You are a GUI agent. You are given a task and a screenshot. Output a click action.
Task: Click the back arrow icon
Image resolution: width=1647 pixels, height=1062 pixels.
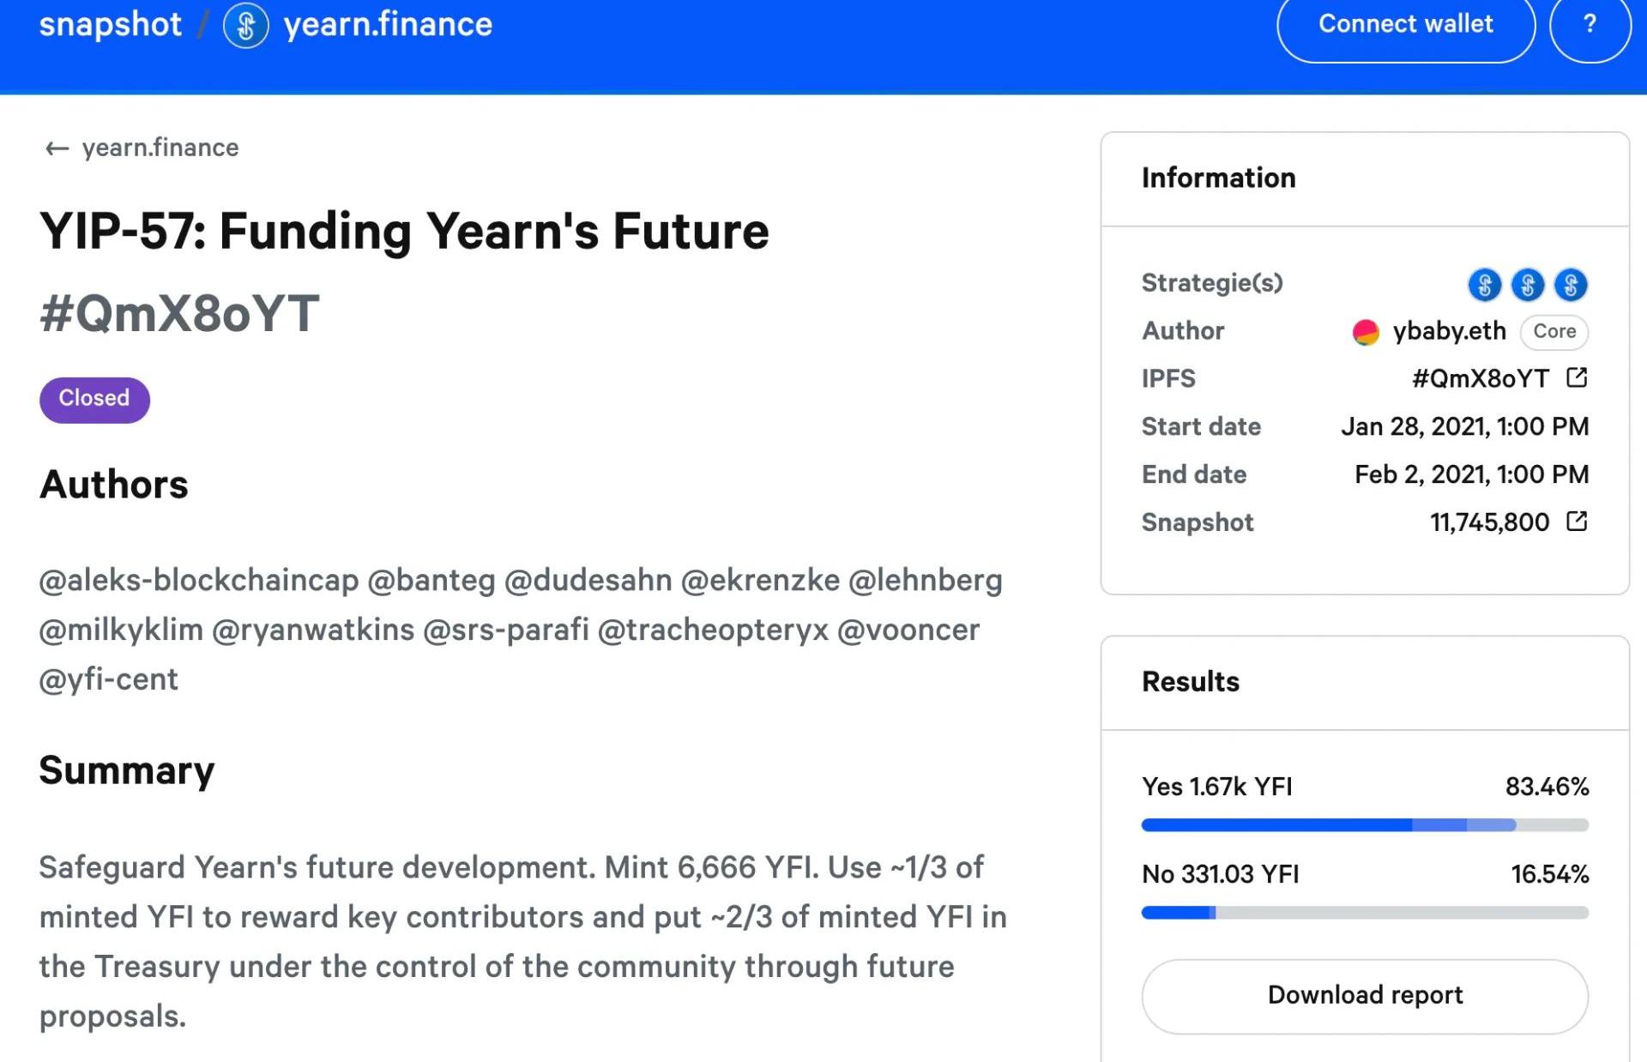pos(57,148)
